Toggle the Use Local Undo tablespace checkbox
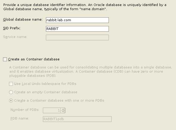 (11, 84)
